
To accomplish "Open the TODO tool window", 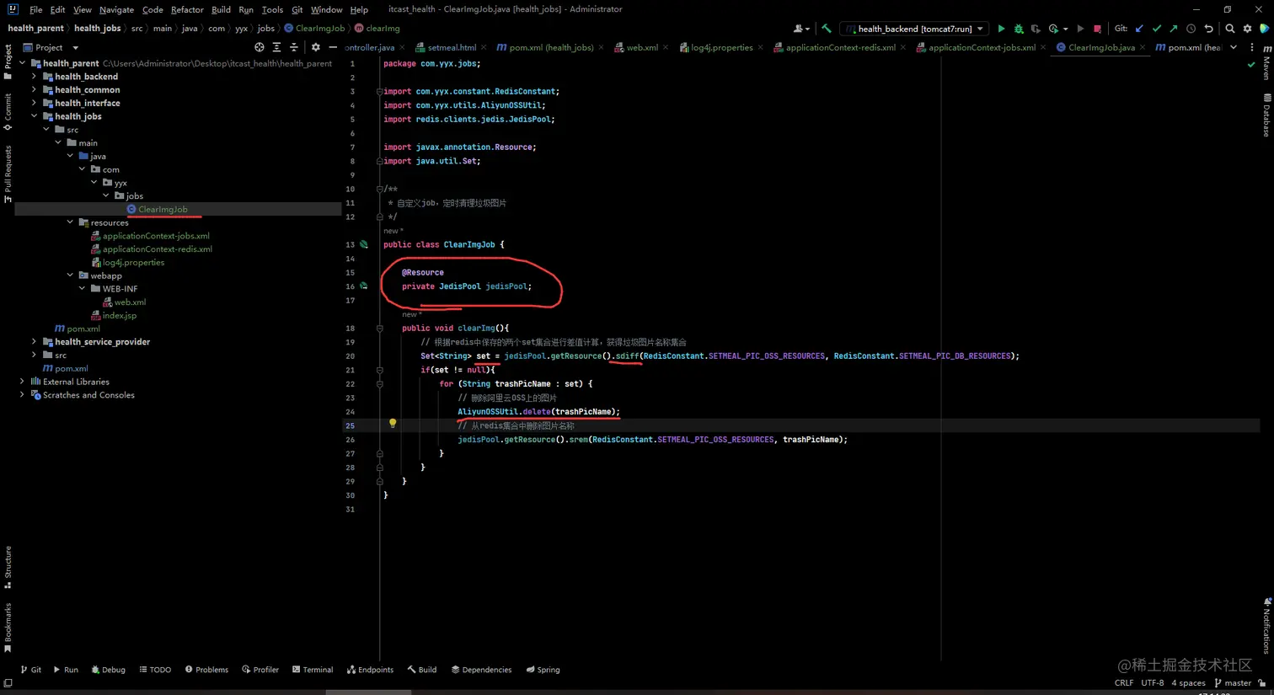I will [x=155, y=670].
